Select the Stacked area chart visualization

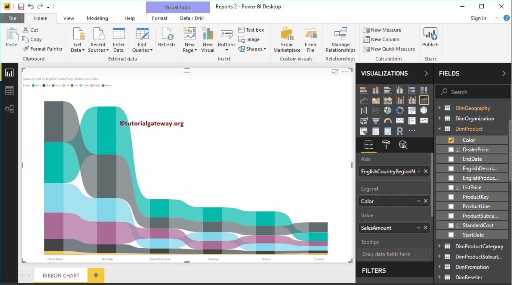click(388, 100)
